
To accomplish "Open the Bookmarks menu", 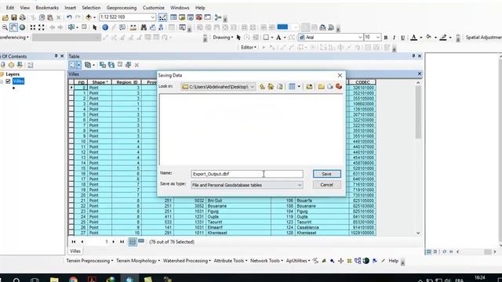I will coord(47,8).
